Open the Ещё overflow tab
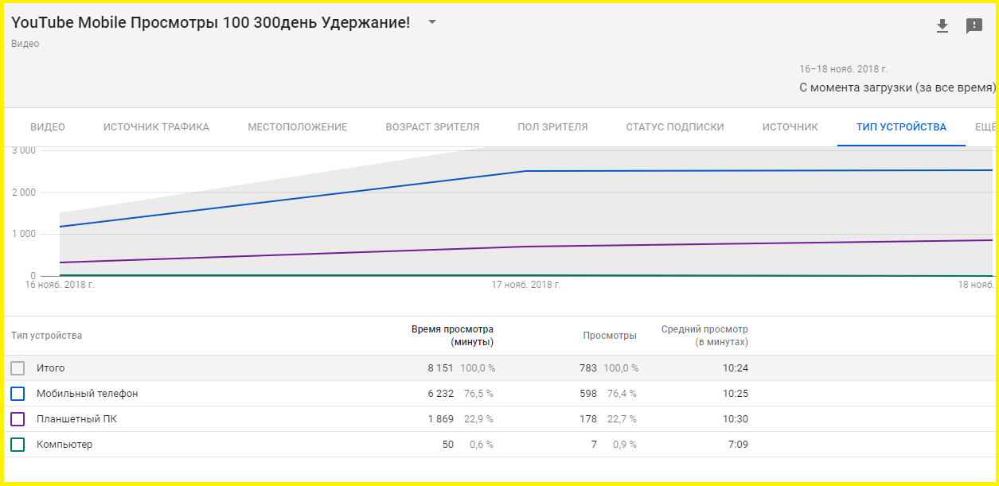Viewport: 999px width, 486px height. [x=985, y=127]
